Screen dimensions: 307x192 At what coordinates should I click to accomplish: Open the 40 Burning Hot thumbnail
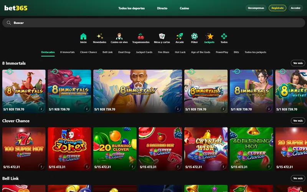coord(251,149)
